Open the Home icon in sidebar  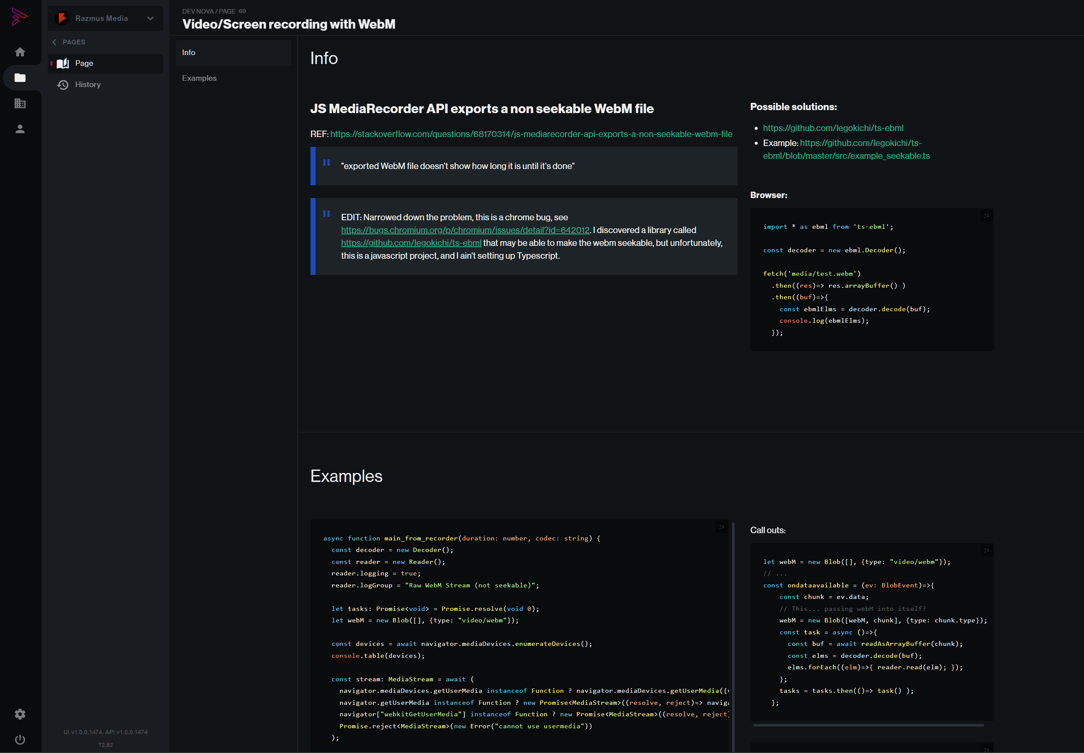coord(20,52)
